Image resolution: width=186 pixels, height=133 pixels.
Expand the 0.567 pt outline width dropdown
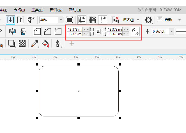[172, 31]
